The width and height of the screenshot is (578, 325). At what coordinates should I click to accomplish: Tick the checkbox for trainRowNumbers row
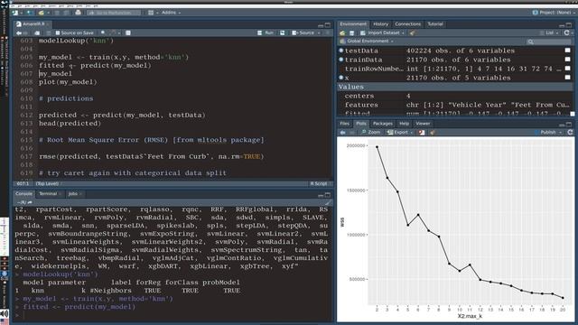coord(568,69)
